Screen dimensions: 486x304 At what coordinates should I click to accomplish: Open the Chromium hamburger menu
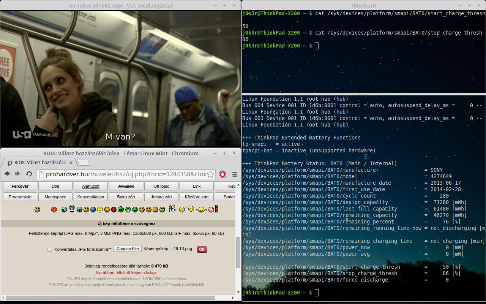[235, 174]
